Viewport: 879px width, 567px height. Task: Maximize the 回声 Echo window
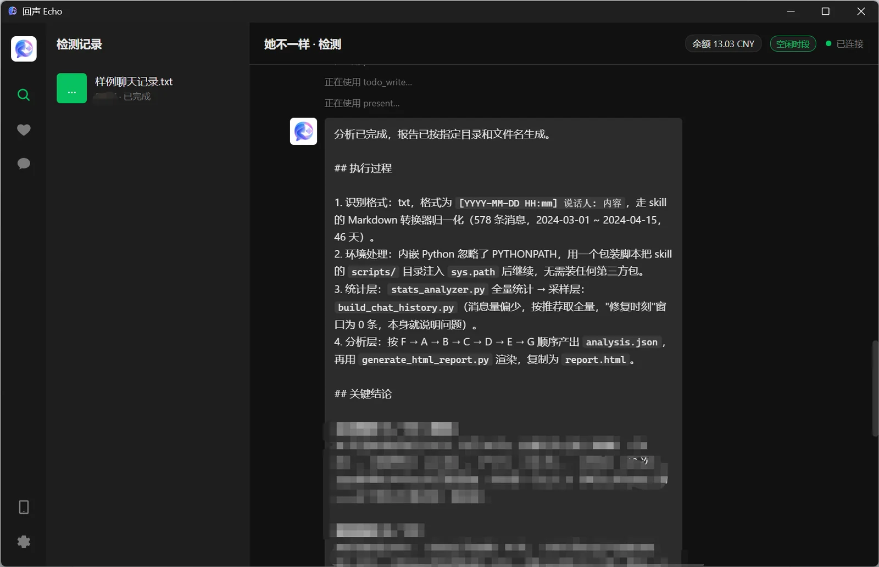point(825,11)
